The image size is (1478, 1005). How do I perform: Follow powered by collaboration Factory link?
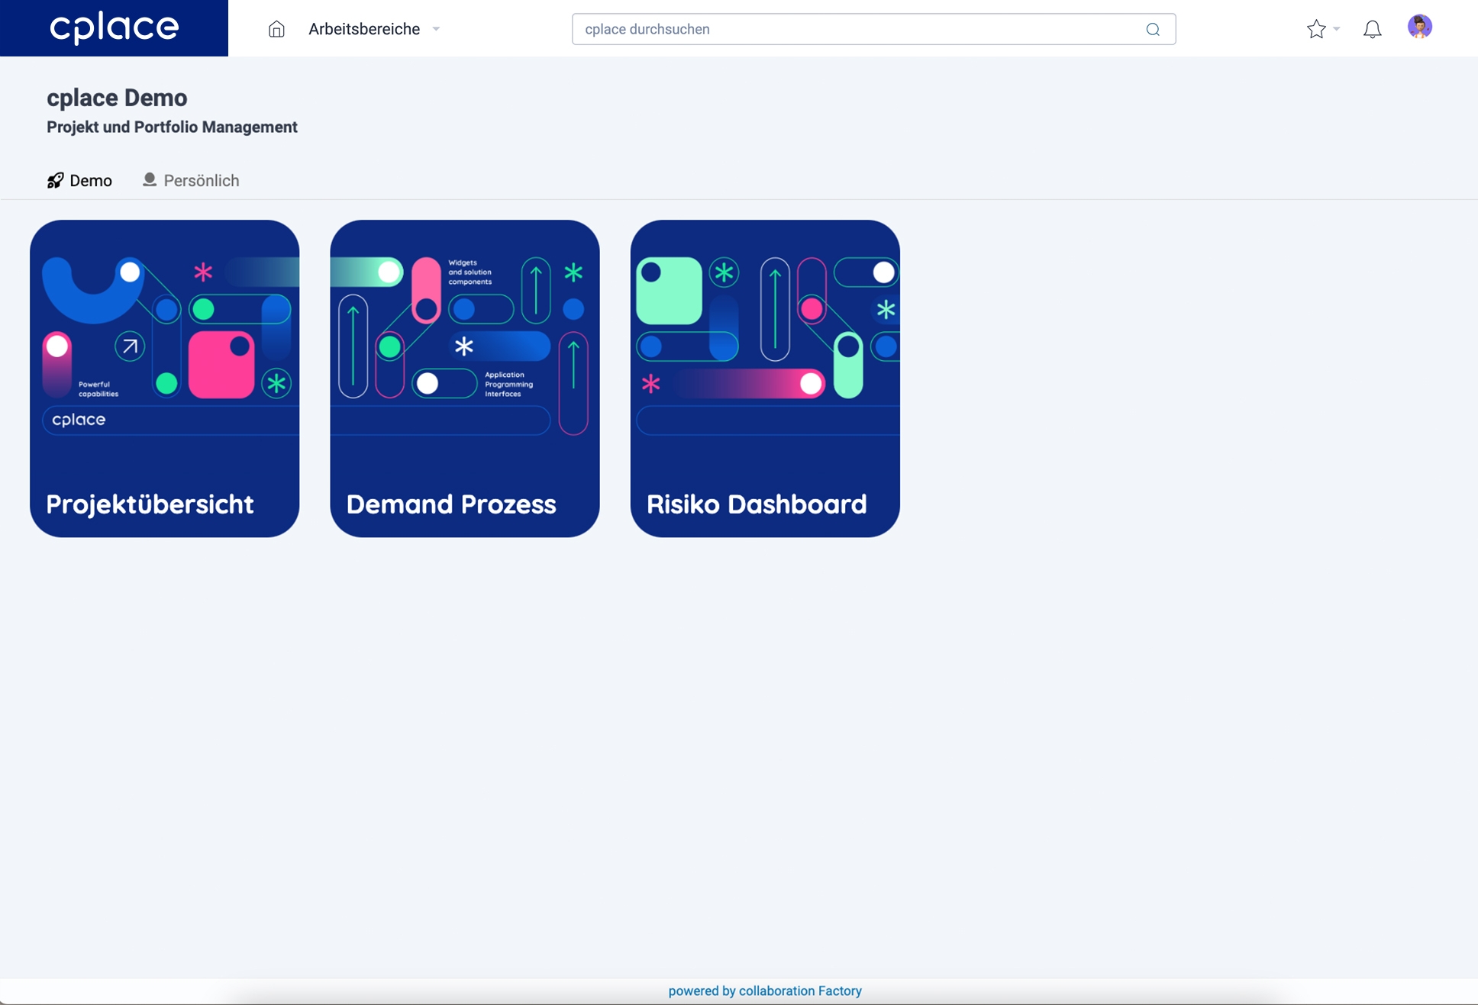coord(764,991)
